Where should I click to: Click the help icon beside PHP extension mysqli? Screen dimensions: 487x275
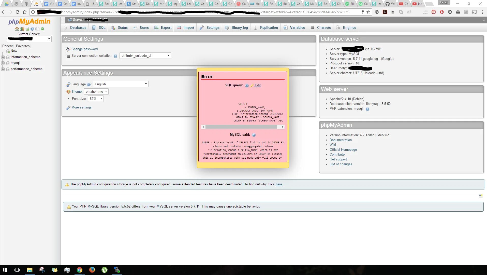click(x=367, y=109)
